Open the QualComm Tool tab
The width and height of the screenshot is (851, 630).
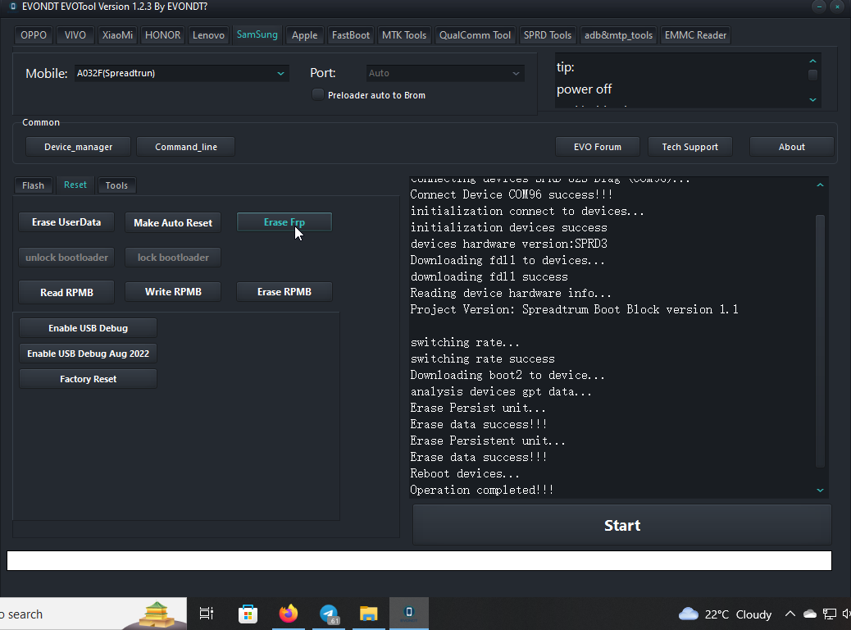click(x=475, y=35)
